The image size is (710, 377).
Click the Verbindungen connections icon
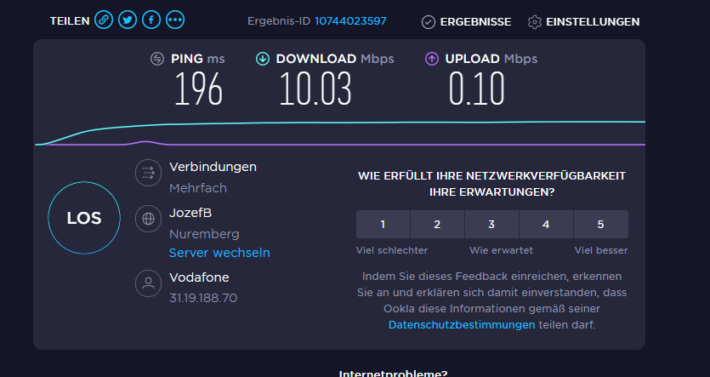148,173
